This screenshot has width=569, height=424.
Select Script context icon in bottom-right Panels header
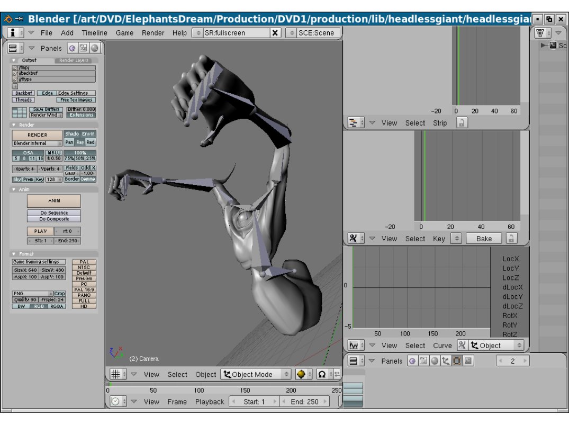click(x=423, y=361)
